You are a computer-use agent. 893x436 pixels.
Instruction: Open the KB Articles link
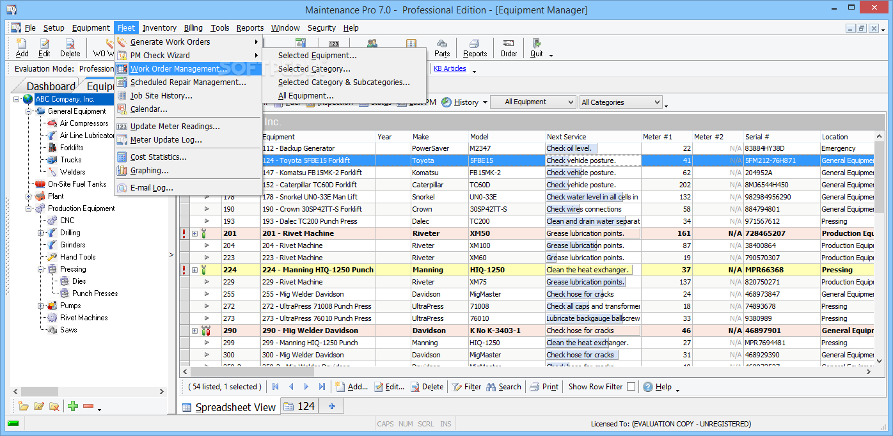[450, 68]
